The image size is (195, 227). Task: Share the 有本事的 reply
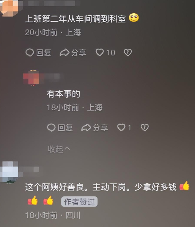pyautogui.click(x=95, y=128)
